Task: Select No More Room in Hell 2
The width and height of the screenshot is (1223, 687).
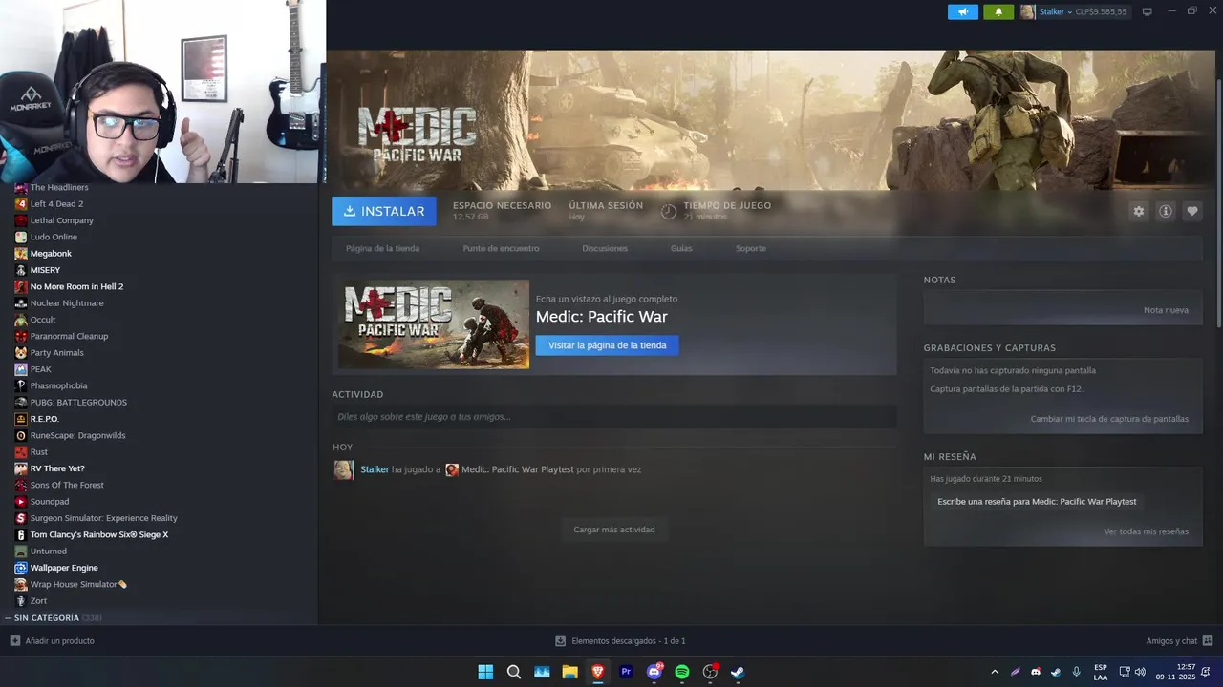Action: click(x=76, y=286)
